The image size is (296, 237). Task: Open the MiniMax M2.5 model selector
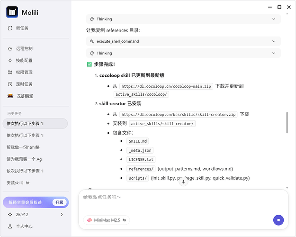point(107,220)
